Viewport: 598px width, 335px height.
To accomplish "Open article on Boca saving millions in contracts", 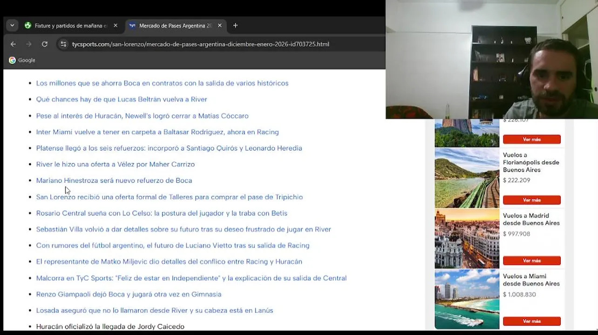I will tap(162, 83).
